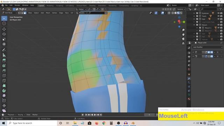Open the Mesh menu in viewport header
The width and height of the screenshot is (224, 126).
[48, 13]
